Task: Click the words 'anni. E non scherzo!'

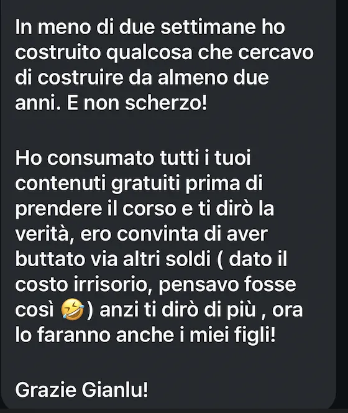Action: click(x=111, y=103)
